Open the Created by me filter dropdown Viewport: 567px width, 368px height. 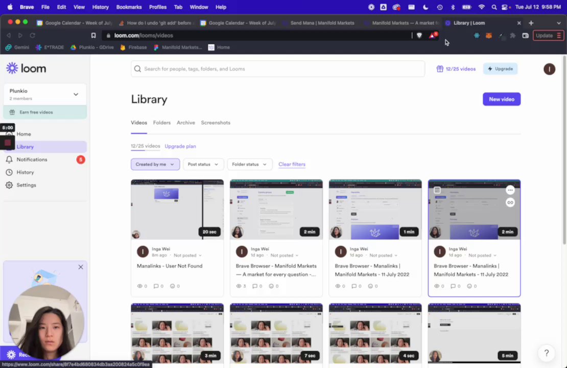pyautogui.click(x=155, y=164)
